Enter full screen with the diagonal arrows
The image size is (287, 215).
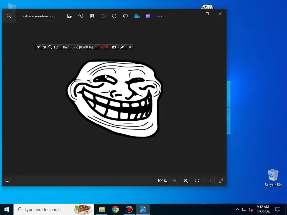point(221,181)
